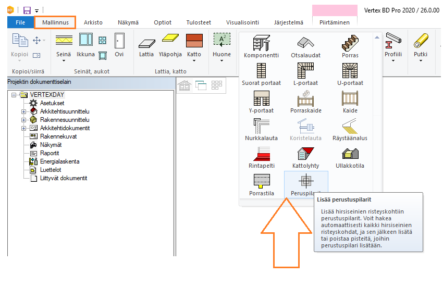443x288 pixels.
Task: Select the Putki pipe tool
Action: 421,45
